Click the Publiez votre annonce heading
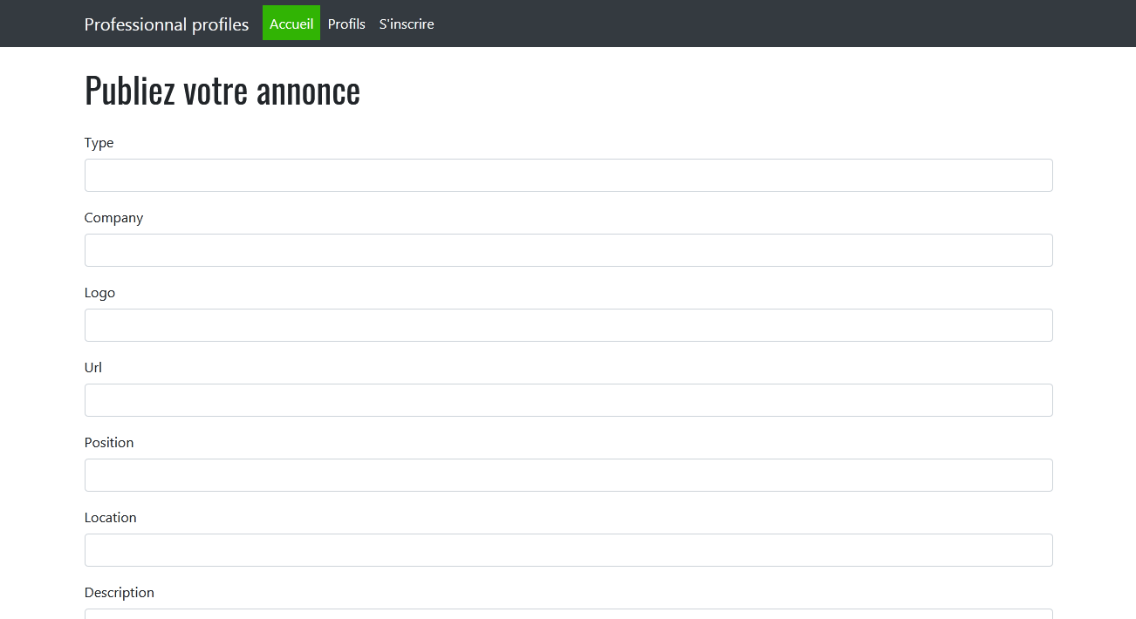 click(222, 90)
